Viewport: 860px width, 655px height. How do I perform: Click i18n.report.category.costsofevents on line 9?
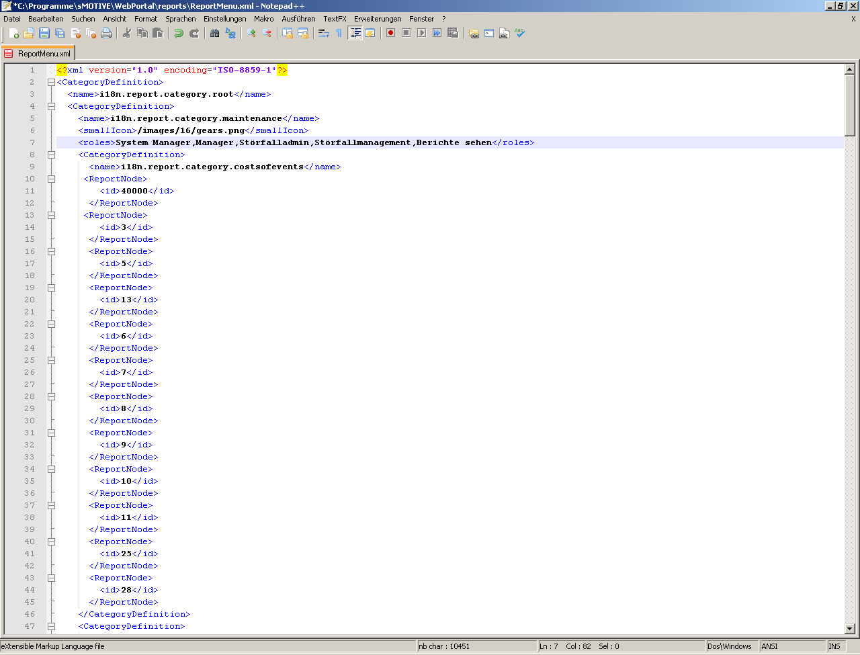(x=212, y=167)
